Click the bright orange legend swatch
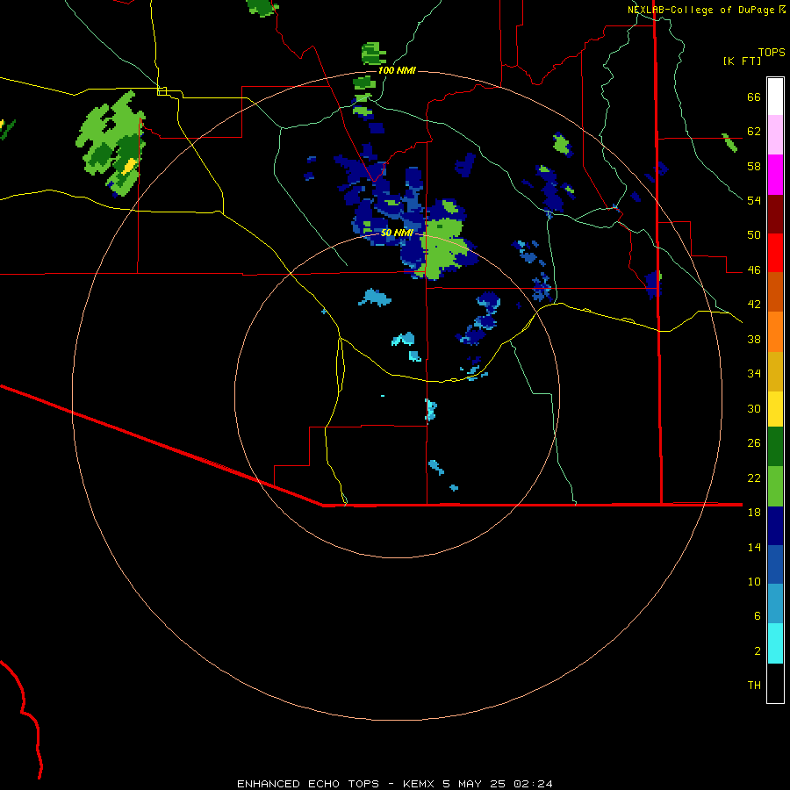 coord(775,332)
